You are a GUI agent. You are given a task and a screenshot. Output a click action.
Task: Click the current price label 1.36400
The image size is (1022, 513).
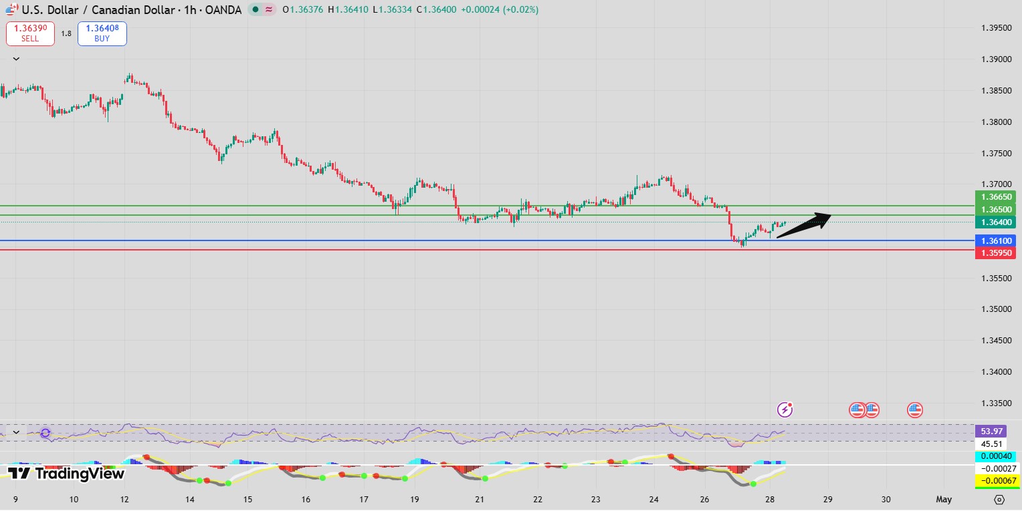996,222
